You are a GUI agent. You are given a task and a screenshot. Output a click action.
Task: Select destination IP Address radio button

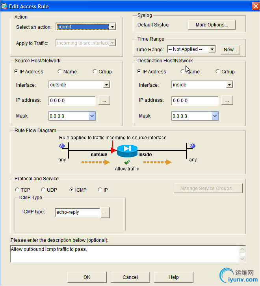[x=139, y=71]
